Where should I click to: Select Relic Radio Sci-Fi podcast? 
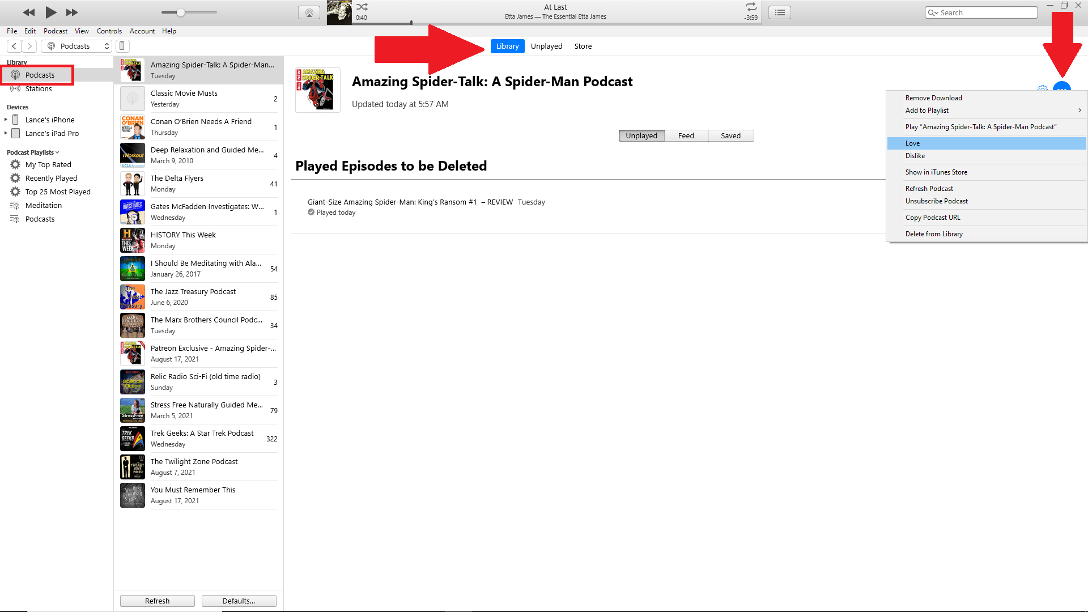coord(198,382)
